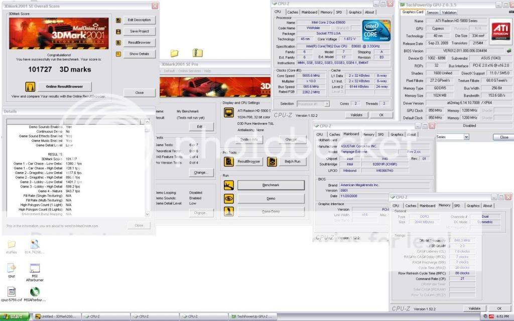This screenshot has width=514, height=321.
Task: Click the Close button in 3DMark score window
Action: coord(140,93)
